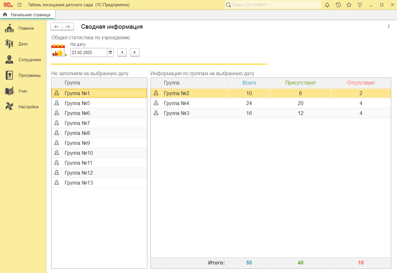Click the navigation back arrow button

coord(56,27)
